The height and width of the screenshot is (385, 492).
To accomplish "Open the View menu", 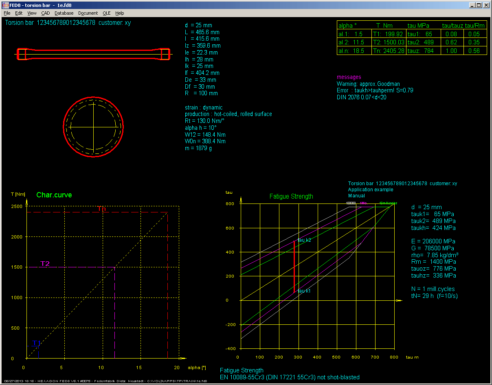I will [32, 13].
